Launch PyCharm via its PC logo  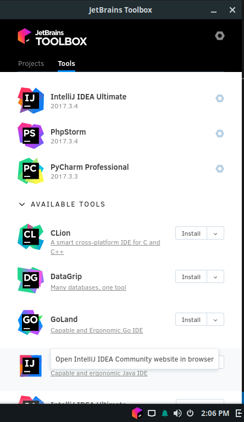[31, 171]
